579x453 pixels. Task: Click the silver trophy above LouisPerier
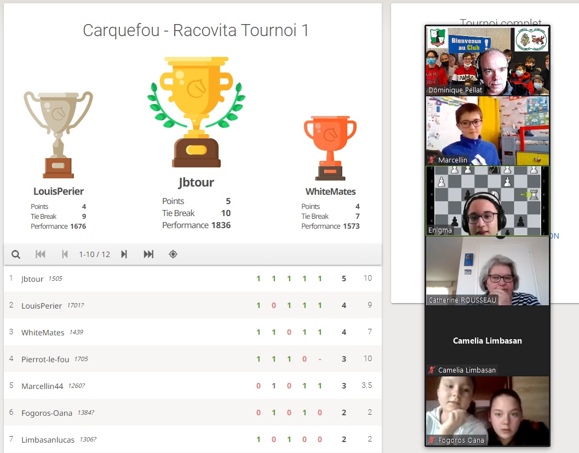tap(58, 134)
